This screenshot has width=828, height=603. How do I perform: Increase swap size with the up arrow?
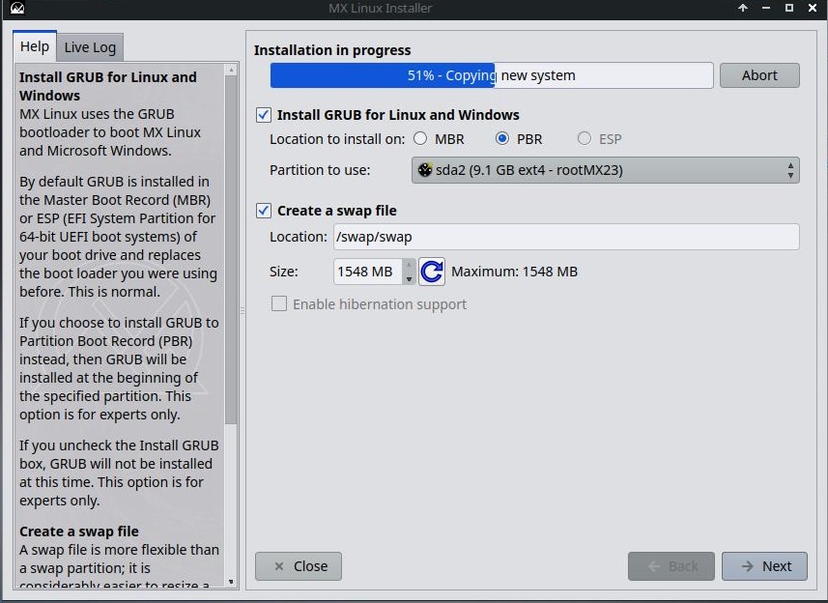(x=410, y=265)
